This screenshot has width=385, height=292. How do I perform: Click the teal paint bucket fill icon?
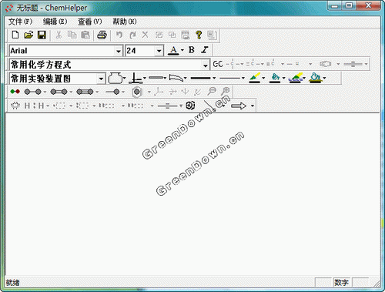coord(275,78)
